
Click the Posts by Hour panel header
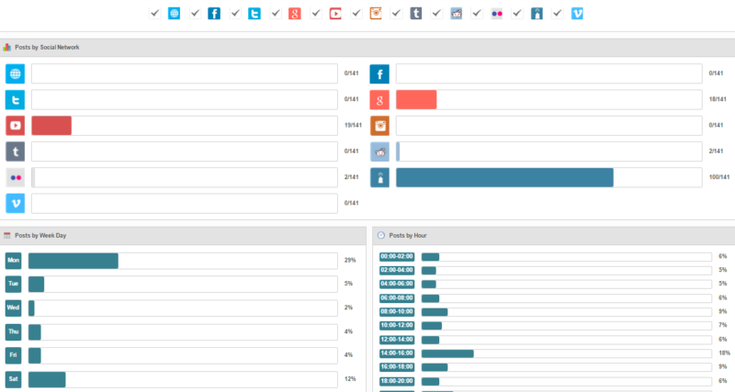point(408,236)
